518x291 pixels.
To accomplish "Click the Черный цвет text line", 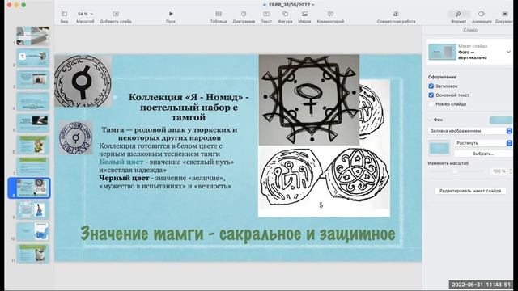I will (x=165, y=182).
